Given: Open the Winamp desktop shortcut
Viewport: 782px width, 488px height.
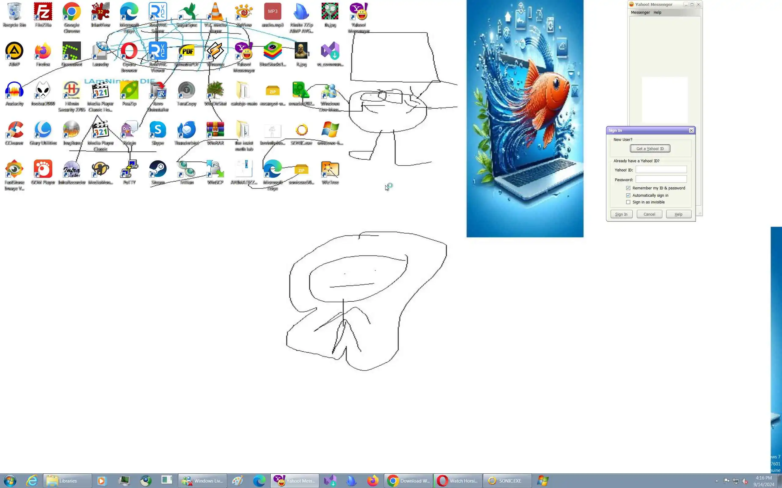Looking at the screenshot, I should click(x=215, y=52).
